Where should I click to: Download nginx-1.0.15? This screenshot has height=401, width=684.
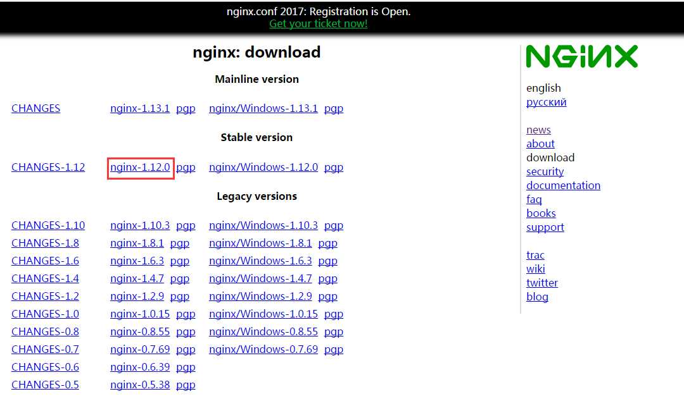140,314
